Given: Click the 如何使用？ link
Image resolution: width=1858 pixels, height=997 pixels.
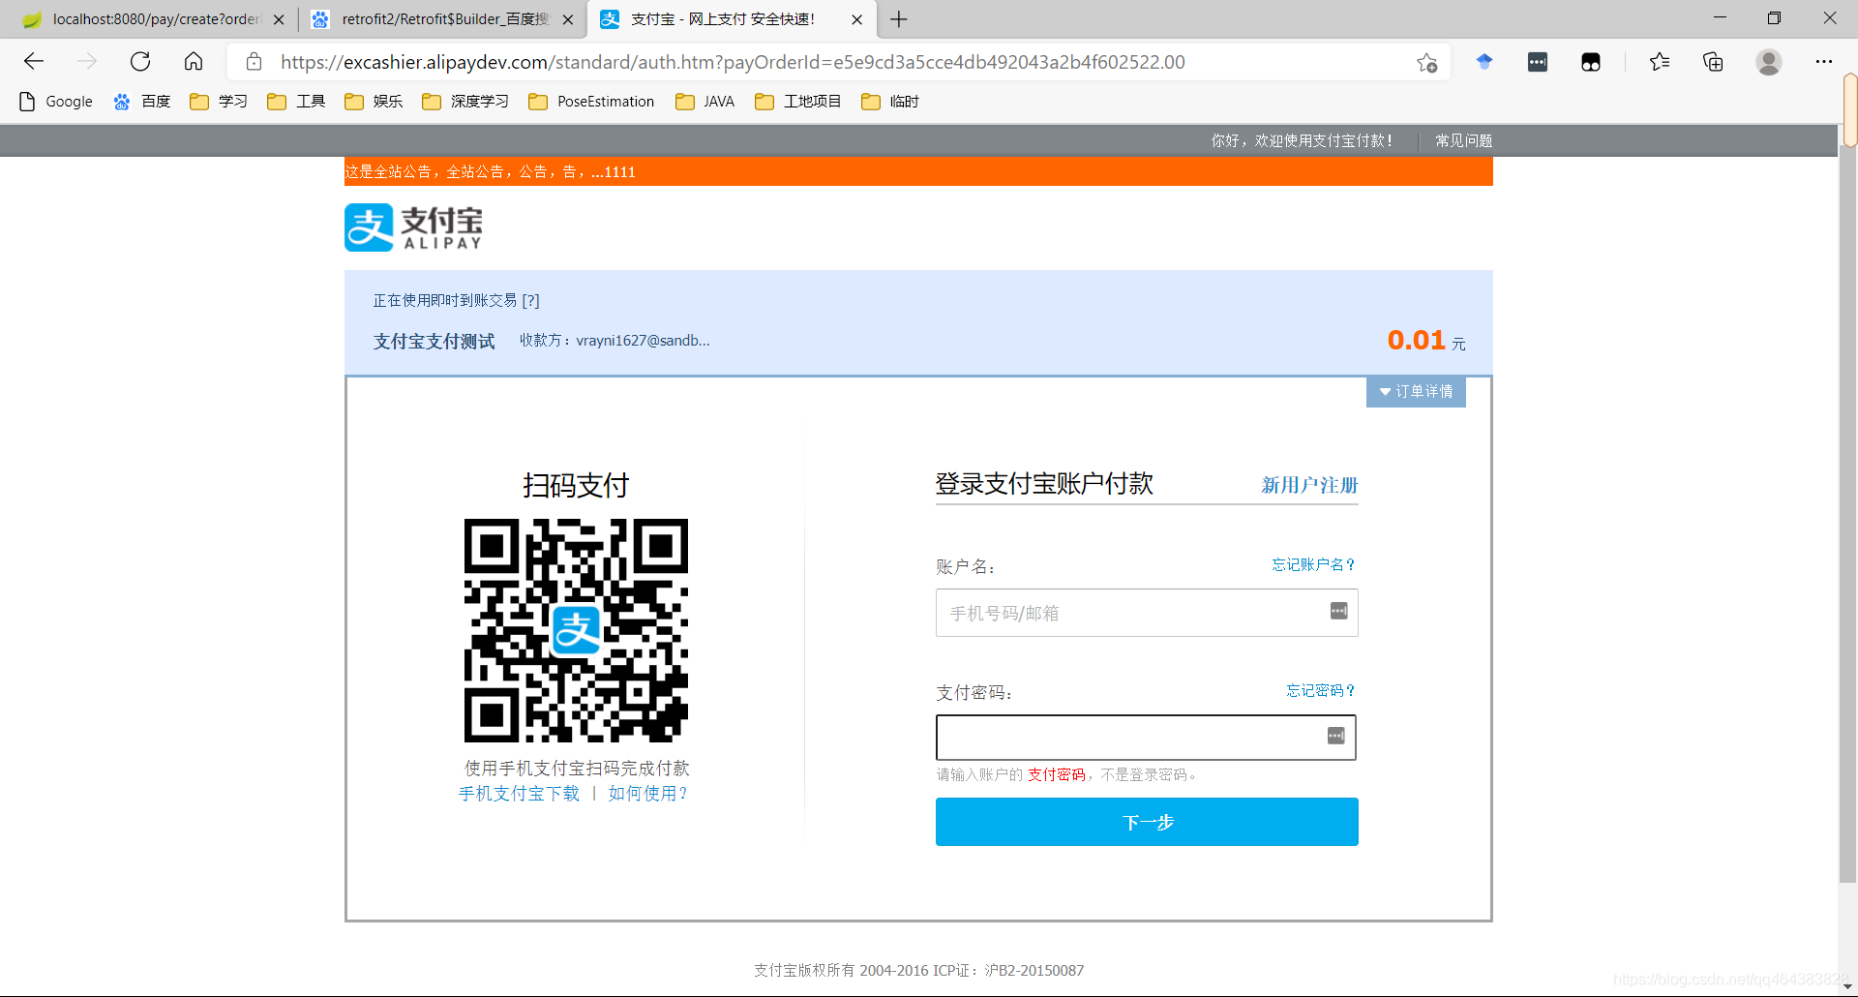Looking at the screenshot, I should point(648,794).
